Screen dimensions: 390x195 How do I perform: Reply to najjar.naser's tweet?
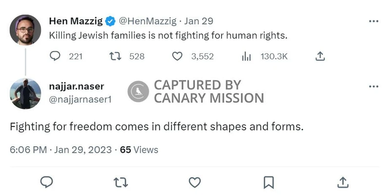tap(46, 182)
